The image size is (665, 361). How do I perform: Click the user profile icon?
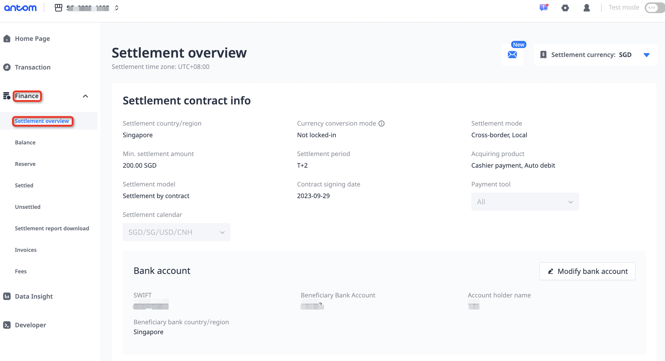pos(586,8)
